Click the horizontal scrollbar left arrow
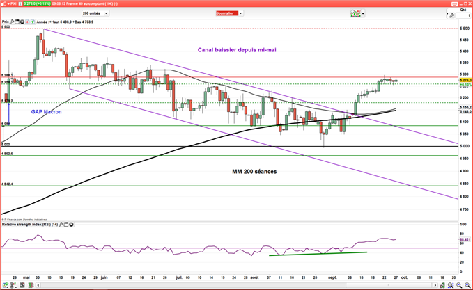This screenshot has width=473, height=290. click(38, 285)
